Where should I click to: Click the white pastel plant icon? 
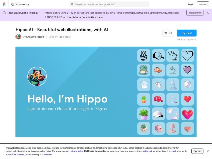click(144, 85)
